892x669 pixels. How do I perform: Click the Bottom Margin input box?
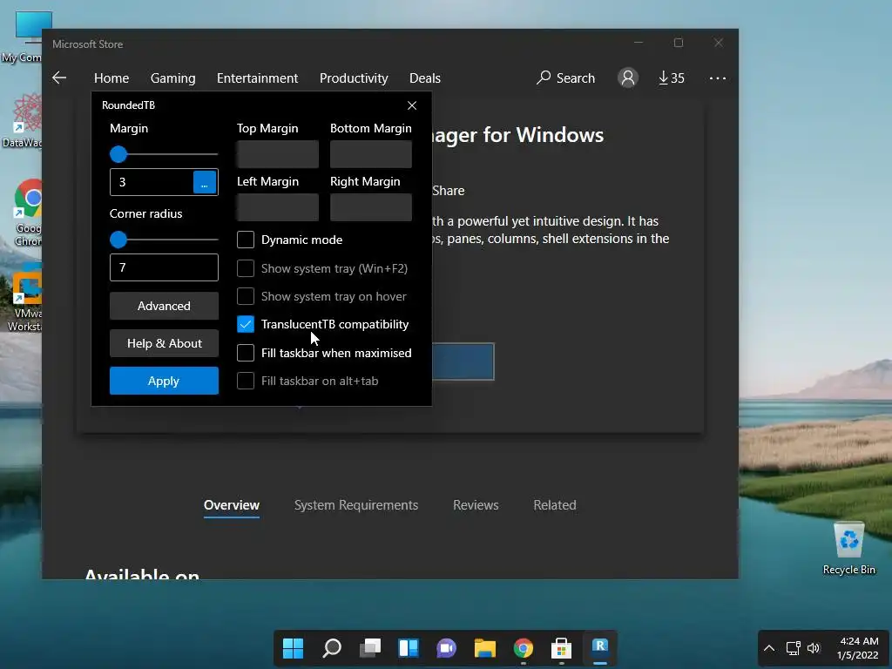tap(371, 154)
